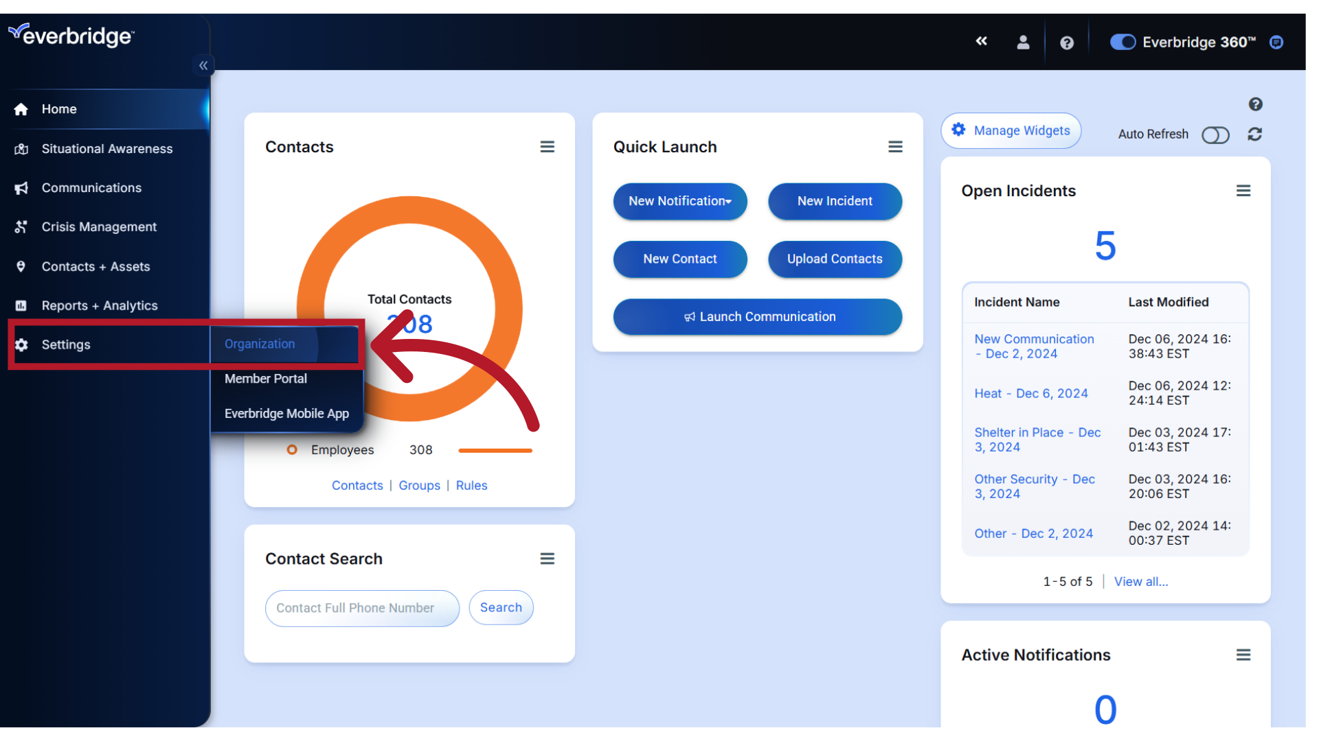The image size is (1319, 741).
Task: Select Organization from the Settings submenu
Action: coord(259,344)
